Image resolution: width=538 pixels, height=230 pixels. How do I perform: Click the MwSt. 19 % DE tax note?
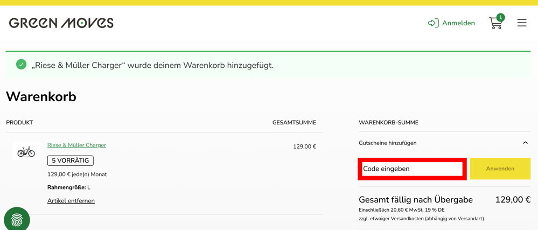coord(402,210)
